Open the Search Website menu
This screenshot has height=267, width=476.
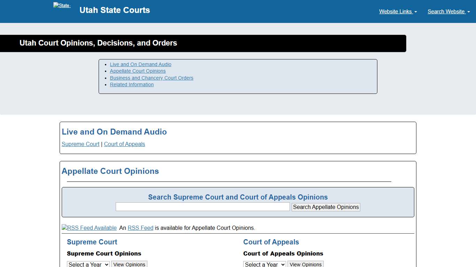click(x=446, y=11)
